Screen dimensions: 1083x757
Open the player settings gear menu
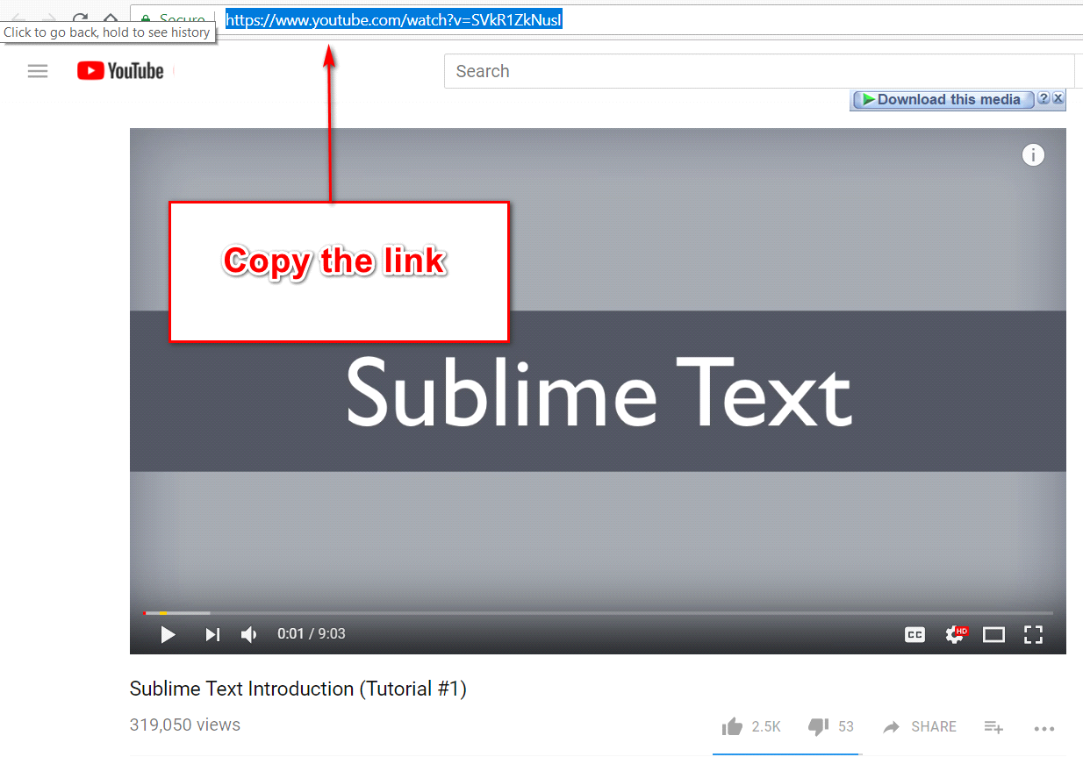(x=955, y=634)
